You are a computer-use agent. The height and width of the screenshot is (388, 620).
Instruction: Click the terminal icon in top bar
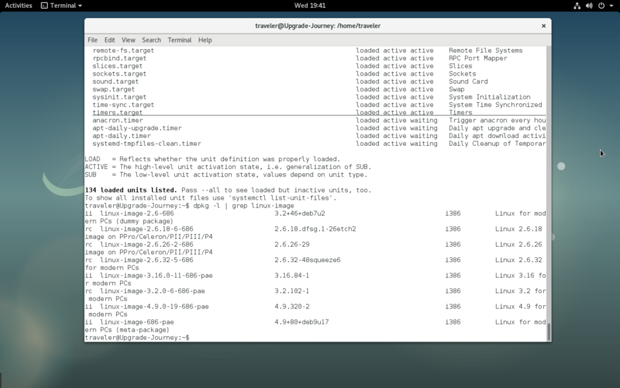point(44,5)
